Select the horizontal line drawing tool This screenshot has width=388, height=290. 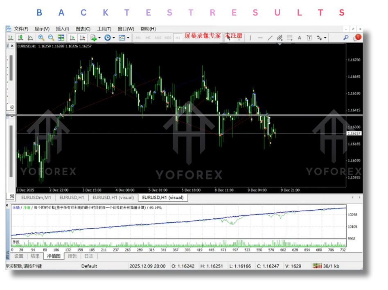pyautogui.click(x=260, y=37)
